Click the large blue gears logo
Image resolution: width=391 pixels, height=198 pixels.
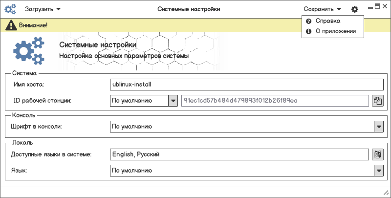[x=29, y=51]
